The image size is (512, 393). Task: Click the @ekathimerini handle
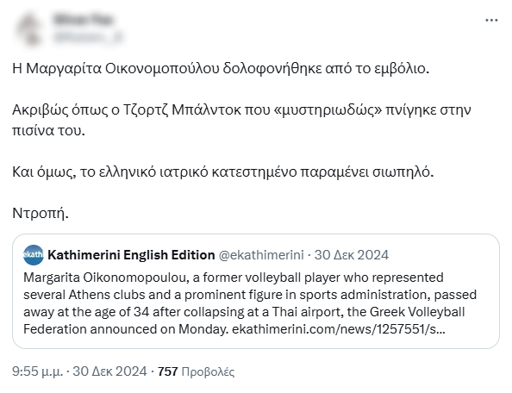pos(261,255)
